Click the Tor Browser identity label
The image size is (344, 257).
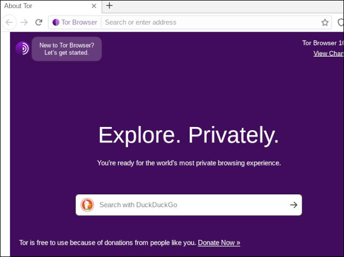79,22
